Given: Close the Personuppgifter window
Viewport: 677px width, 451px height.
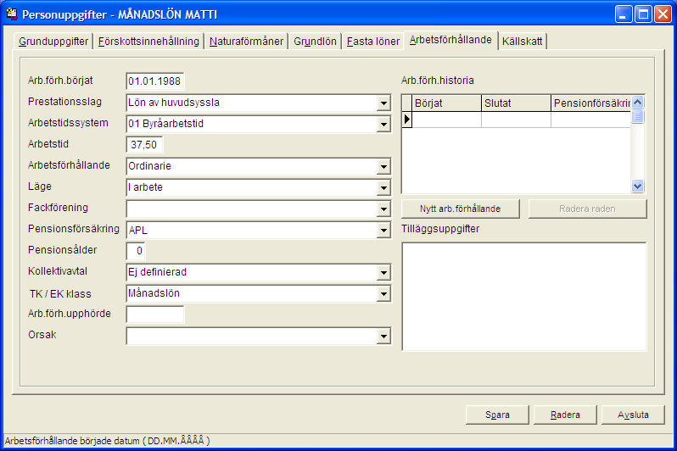Looking at the screenshot, I should tap(663, 14).
